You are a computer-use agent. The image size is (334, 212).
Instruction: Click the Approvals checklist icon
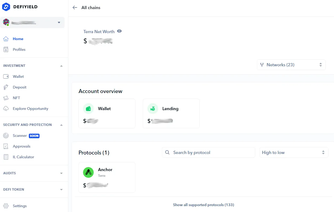click(6, 146)
